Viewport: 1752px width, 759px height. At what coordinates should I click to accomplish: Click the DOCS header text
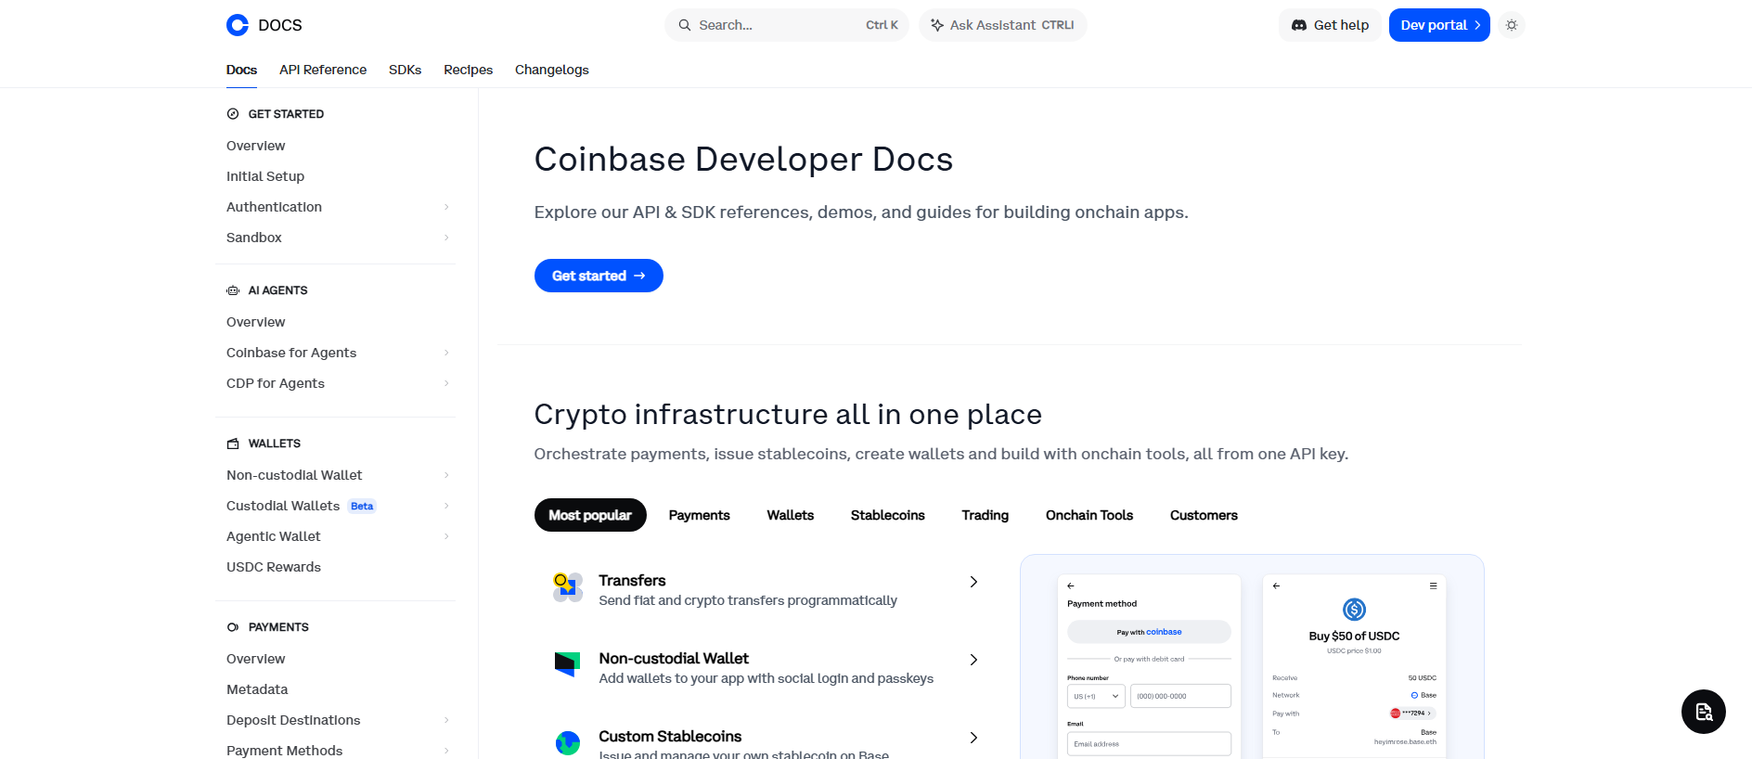point(280,25)
